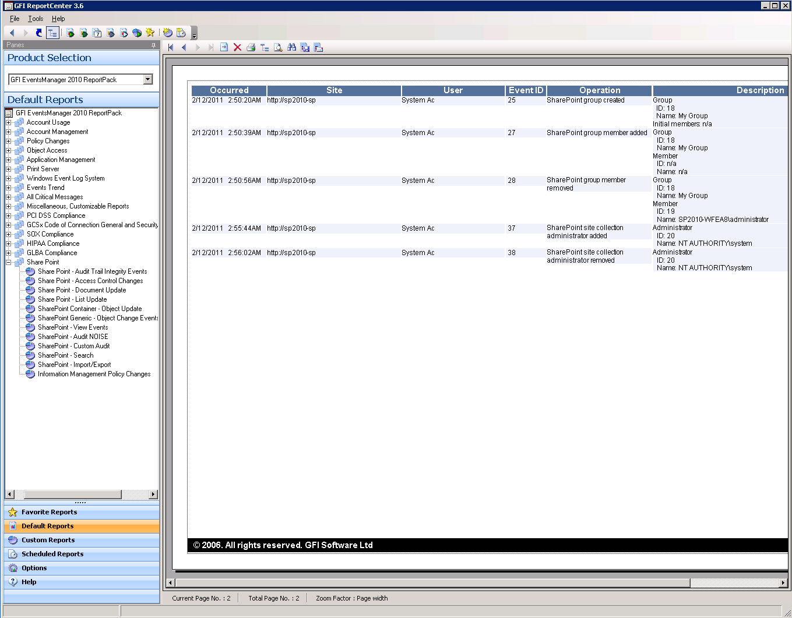This screenshot has width=792, height=618.
Task: Select Application Management in report tree
Action: [61, 160]
